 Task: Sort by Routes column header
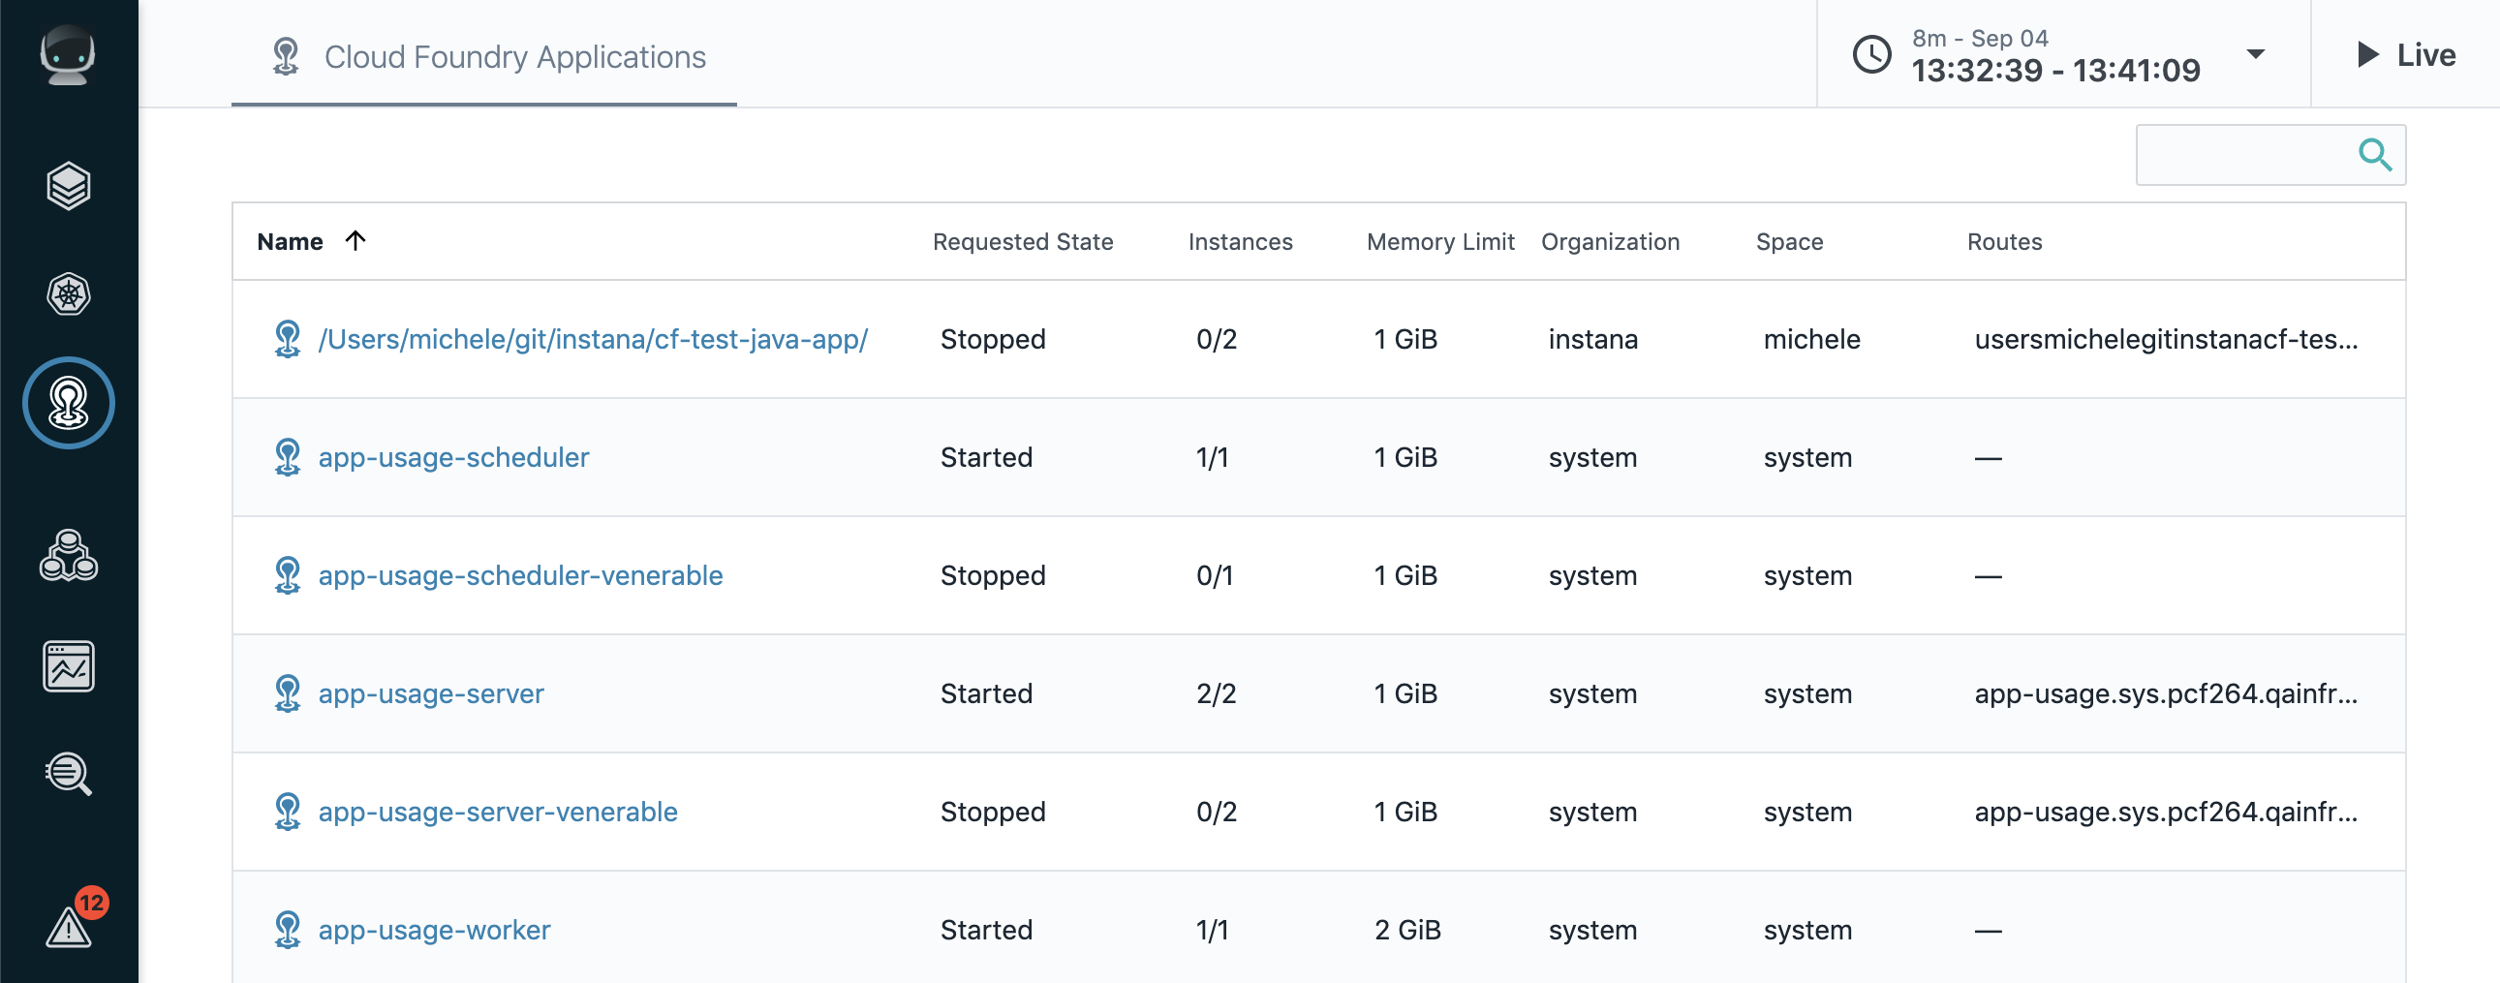(x=2004, y=241)
